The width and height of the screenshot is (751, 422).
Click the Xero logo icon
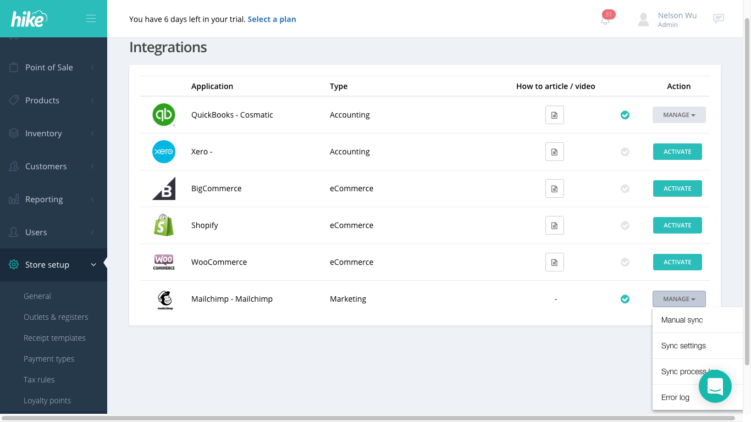[163, 152]
